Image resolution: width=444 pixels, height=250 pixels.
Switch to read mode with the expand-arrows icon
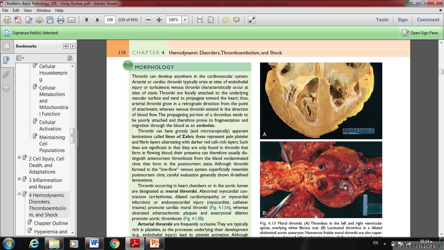(252, 20)
